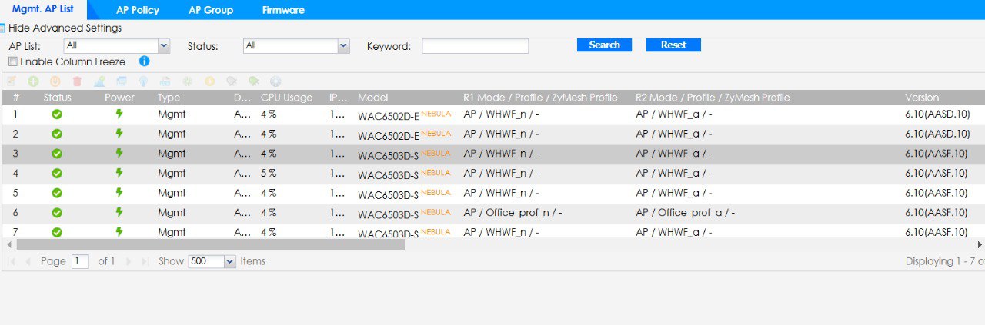The width and height of the screenshot is (985, 325).
Task: Click the NEBULA badge in row 6
Action: (436, 211)
